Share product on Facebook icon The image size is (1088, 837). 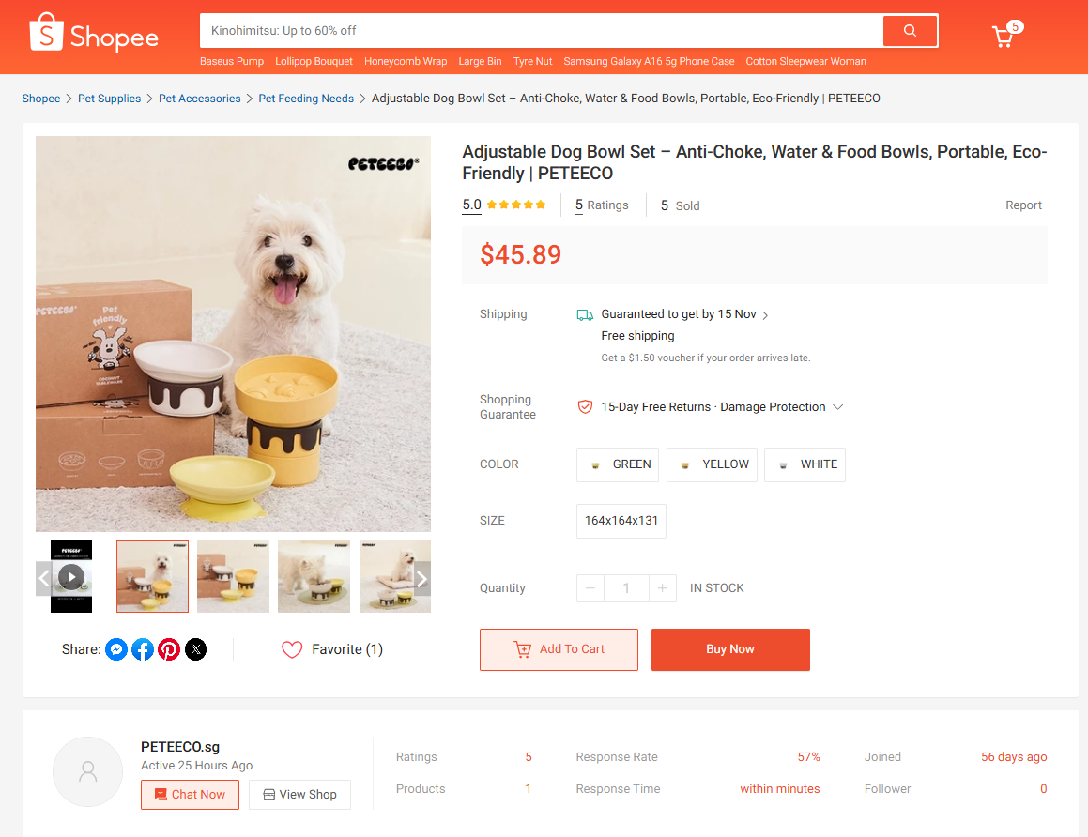click(143, 649)
